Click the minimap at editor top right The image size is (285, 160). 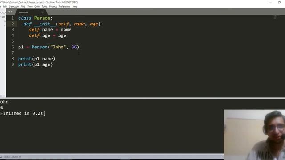275,17
